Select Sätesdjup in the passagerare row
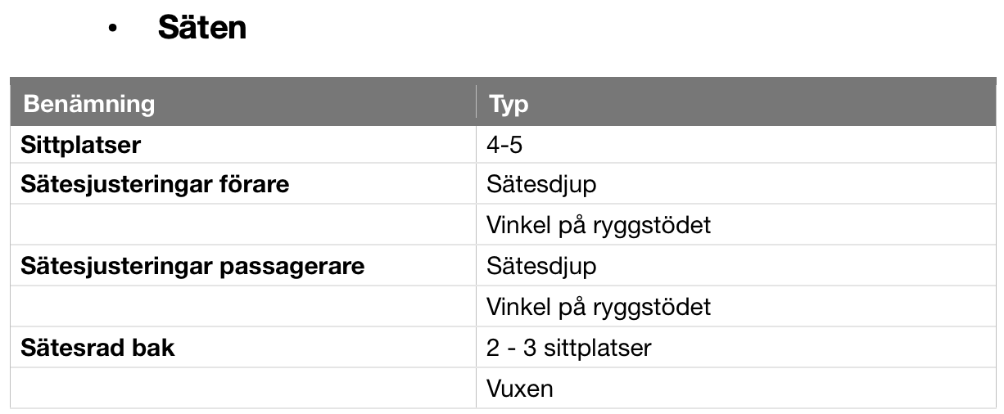1004x414 pixels. [x=541, y=266]
